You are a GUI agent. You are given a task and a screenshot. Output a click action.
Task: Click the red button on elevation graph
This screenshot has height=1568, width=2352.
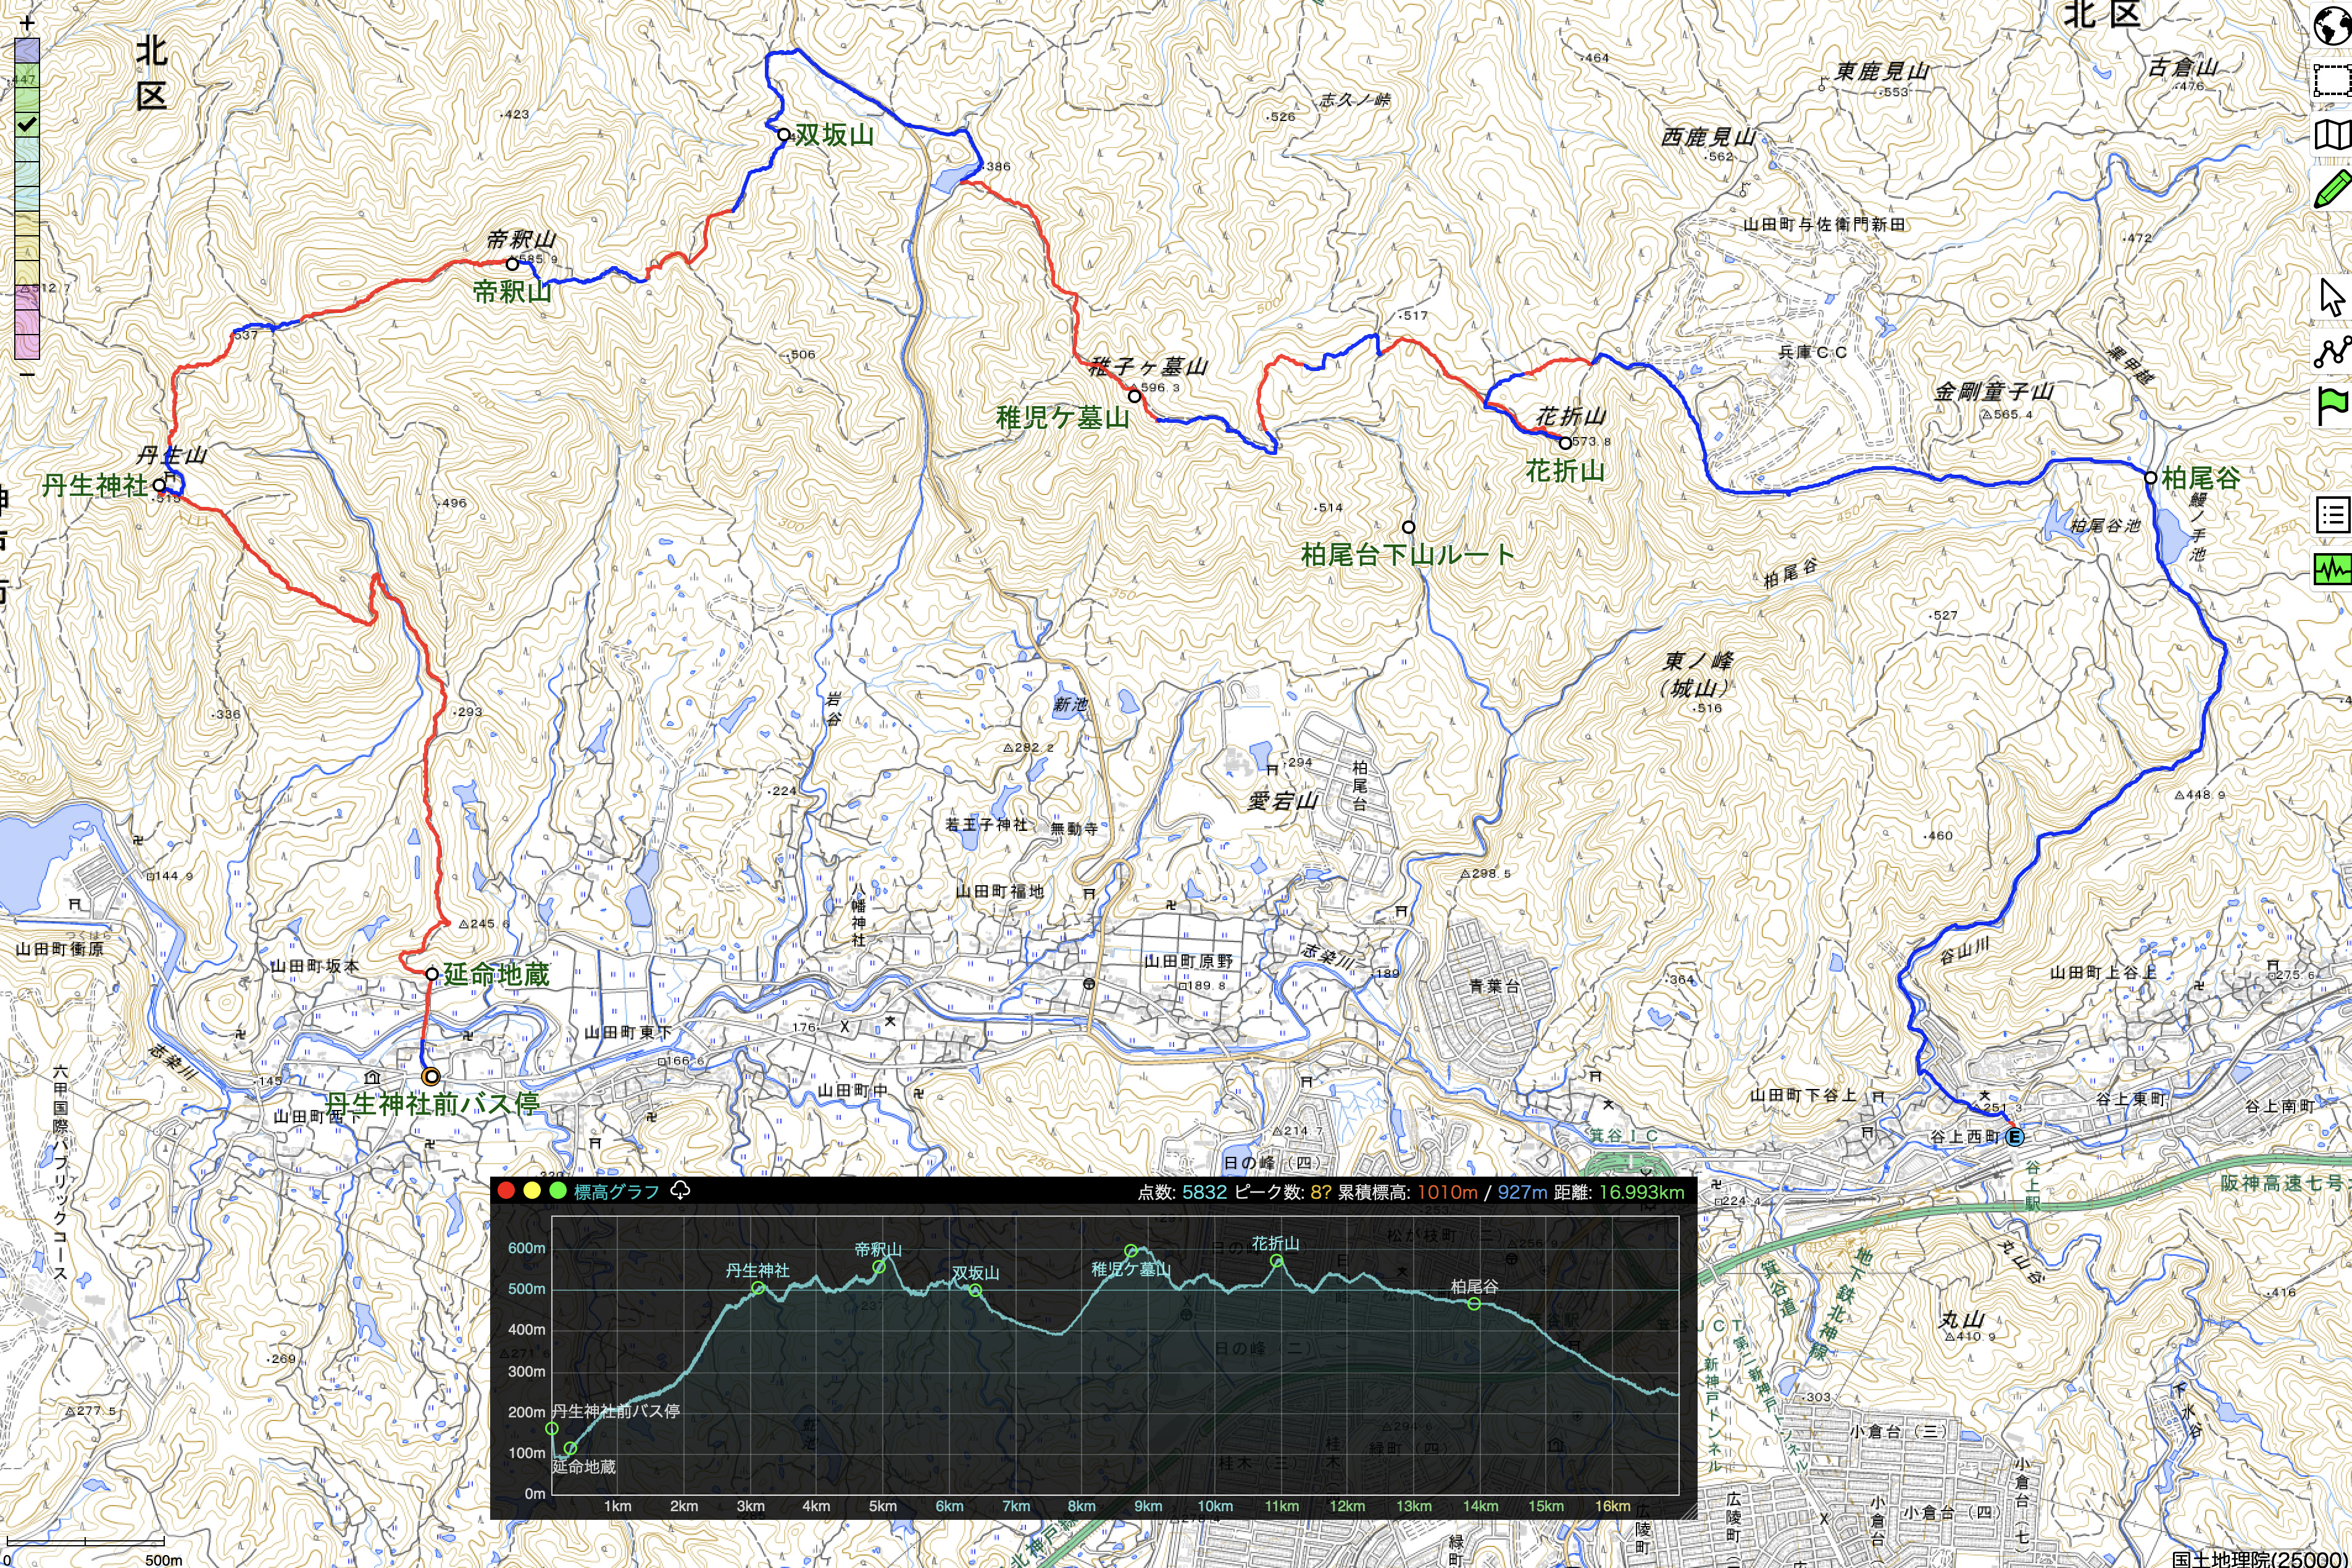[506, 1191]
